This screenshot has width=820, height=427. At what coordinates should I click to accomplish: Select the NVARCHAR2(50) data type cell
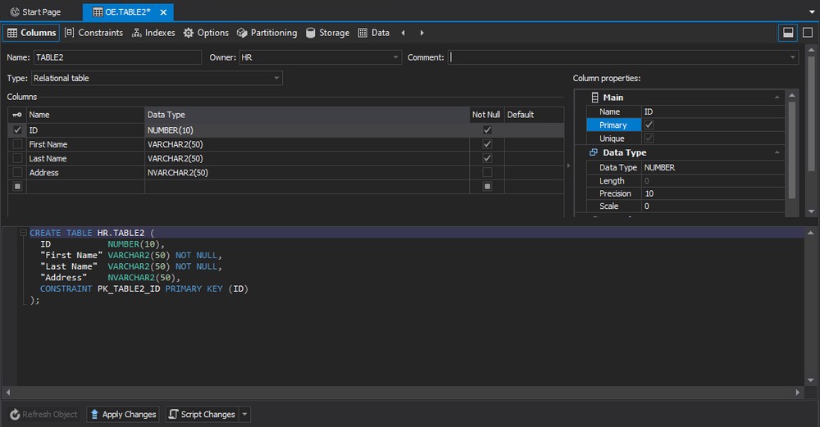(307, 172)
